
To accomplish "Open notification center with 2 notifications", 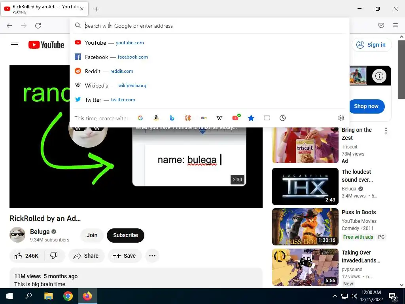I will pyautogui.click(x=393, y=296).
